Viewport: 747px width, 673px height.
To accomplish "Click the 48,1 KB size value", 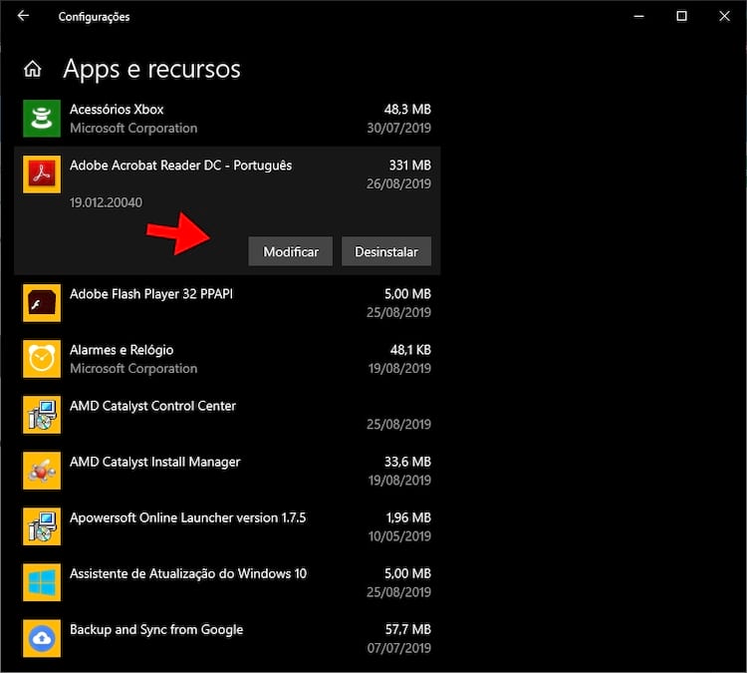I will tap(410, 350).
